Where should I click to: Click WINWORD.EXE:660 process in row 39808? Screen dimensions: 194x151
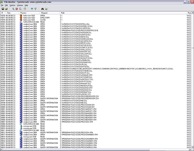coord(31,124)
